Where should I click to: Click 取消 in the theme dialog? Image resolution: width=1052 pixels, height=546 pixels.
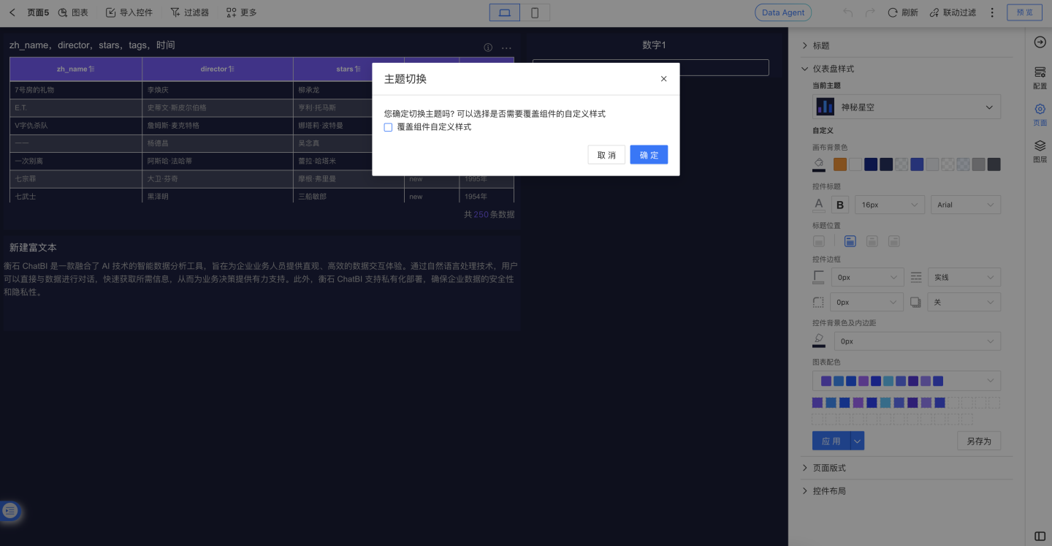click(x=606, y=155)
